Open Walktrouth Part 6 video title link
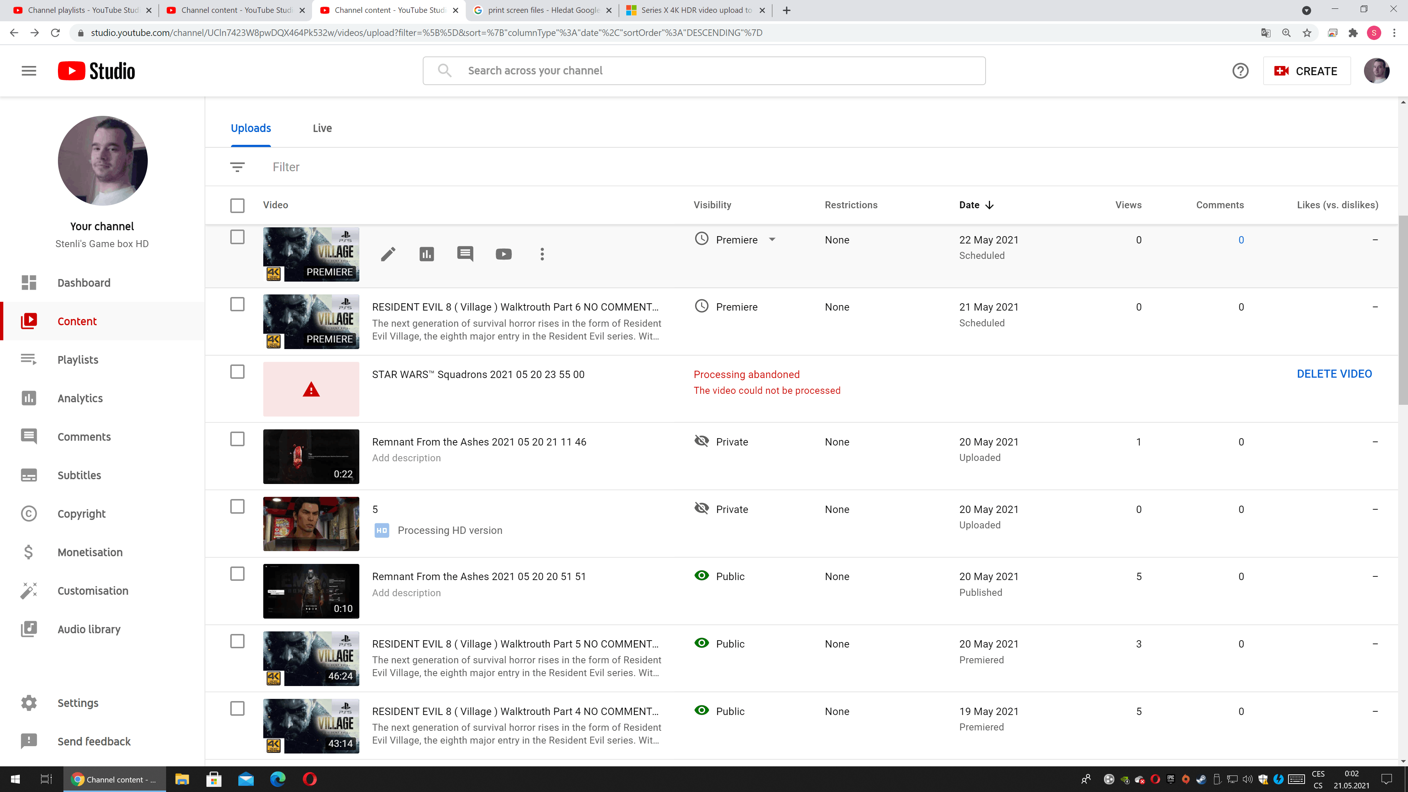This screenshot has height=792, width=1408. [515, 307]
